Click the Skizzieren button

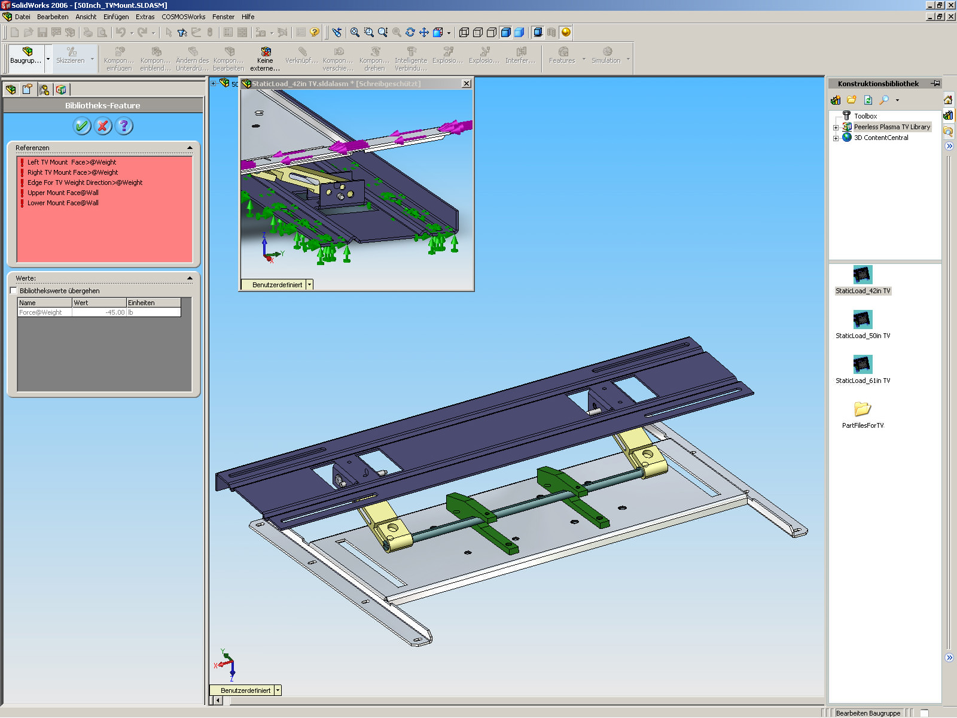pos(70,56)
